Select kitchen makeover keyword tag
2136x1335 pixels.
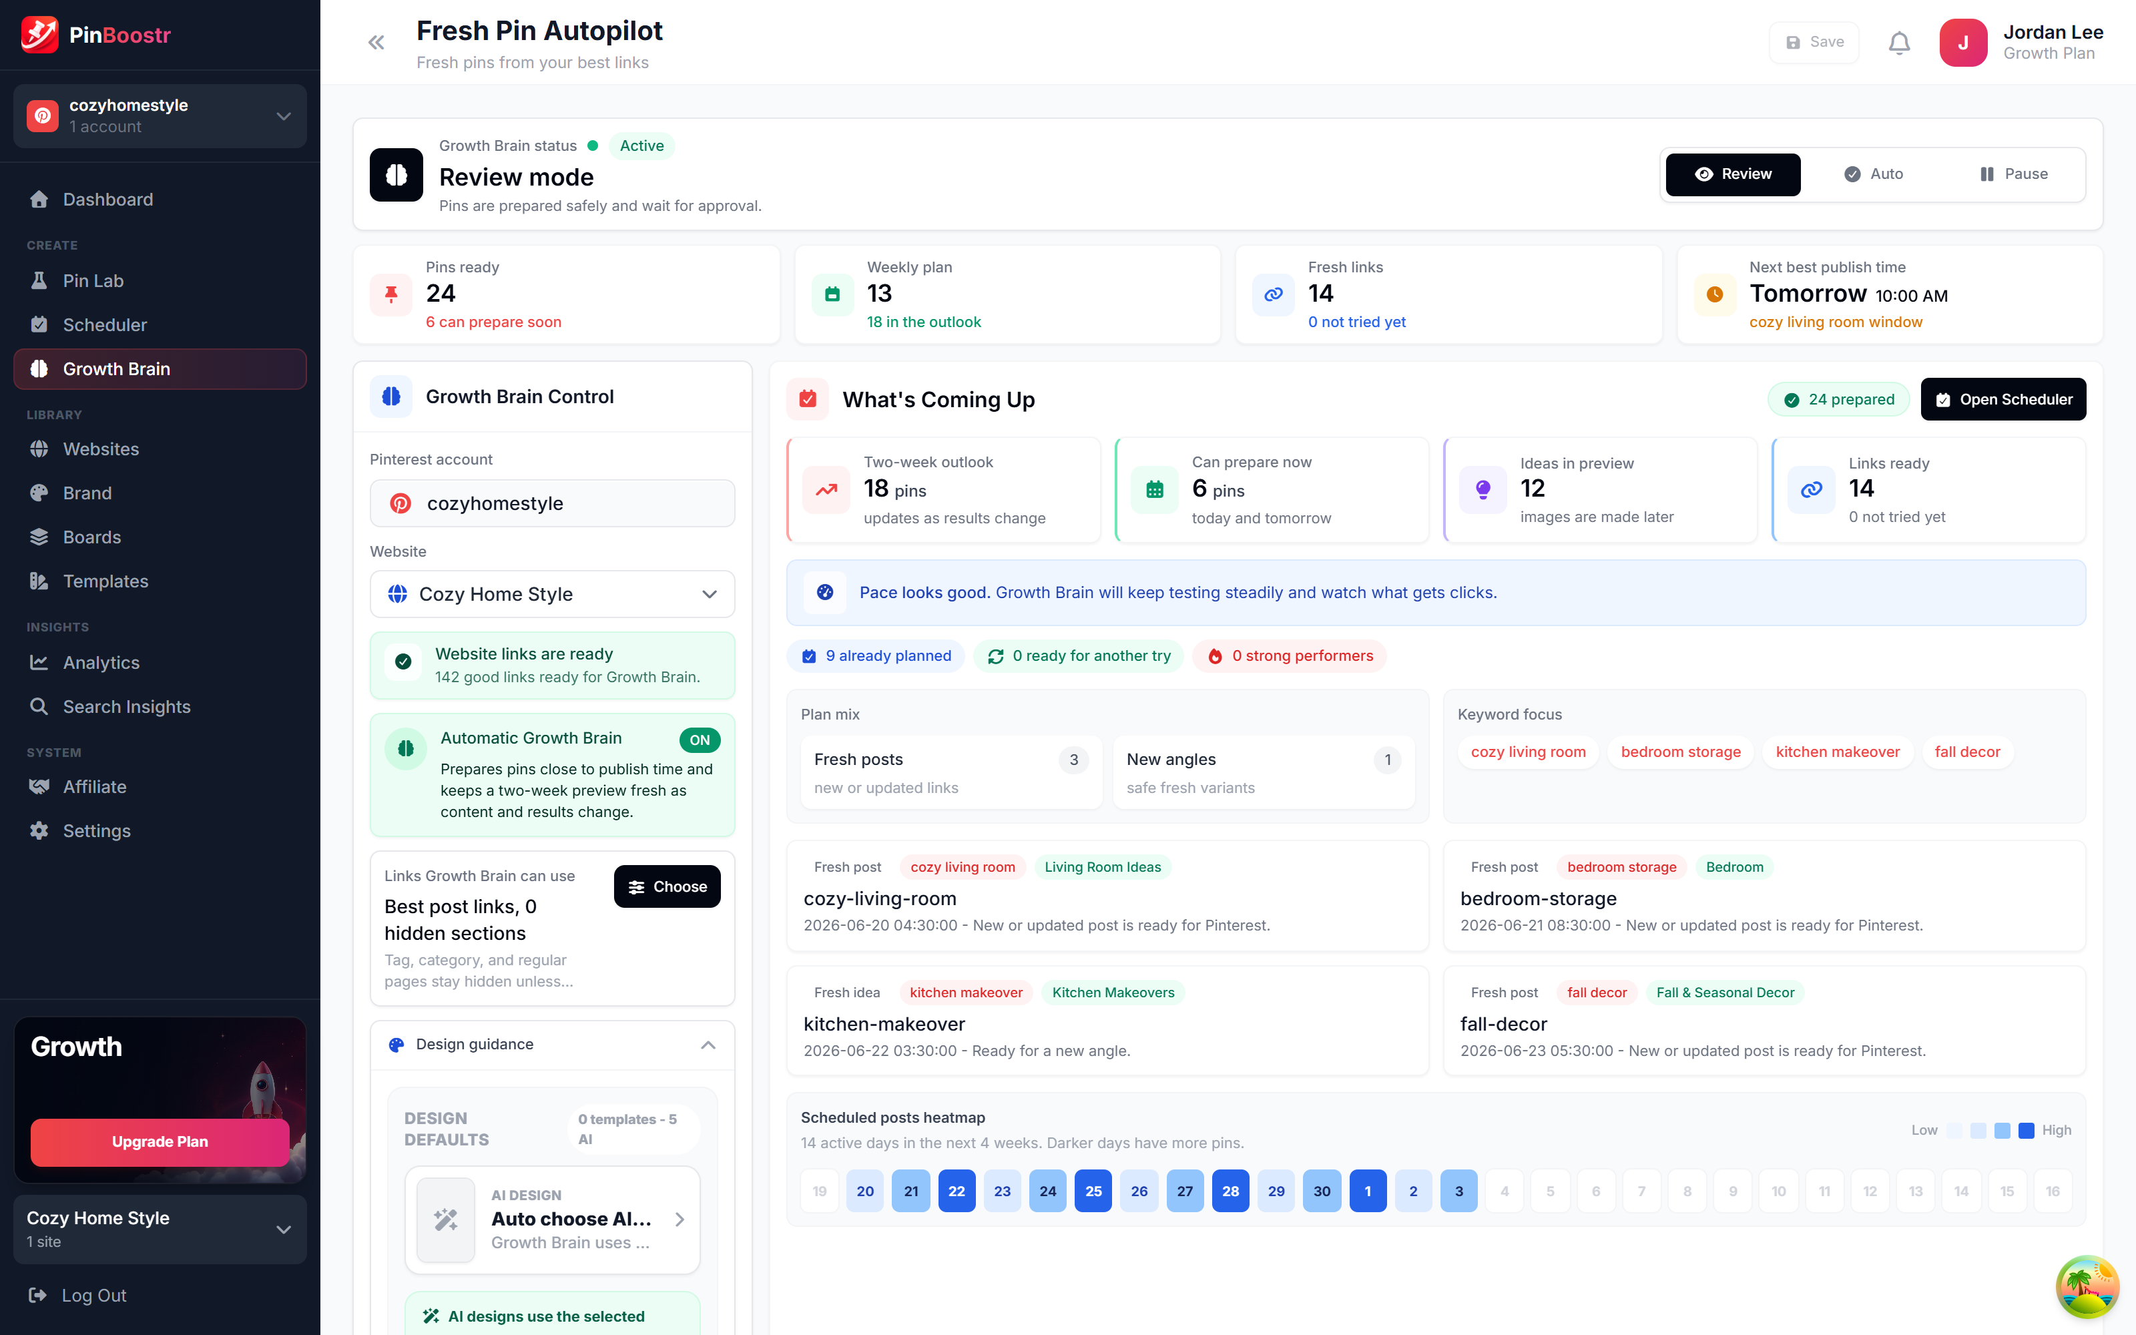click(x=1838, y=752)
